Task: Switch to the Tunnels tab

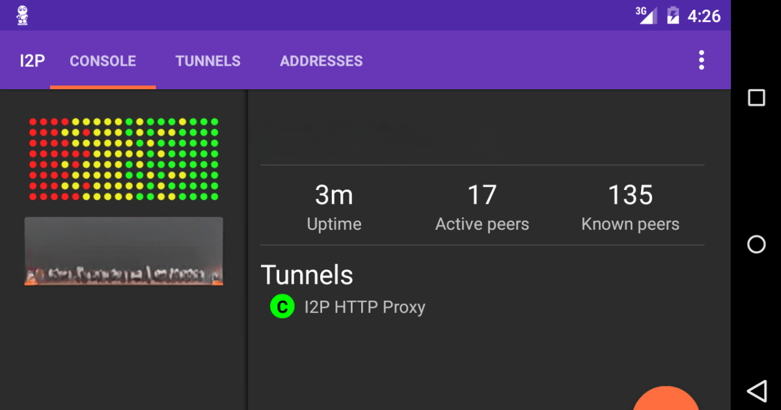Action: click(208, 61)
